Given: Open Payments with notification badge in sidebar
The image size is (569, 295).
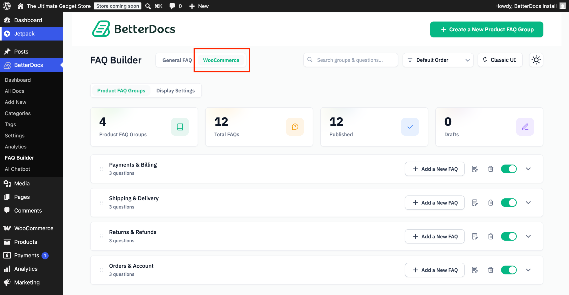Looking at the screenshot, I should pyautogui.click(x=32, y=255).
